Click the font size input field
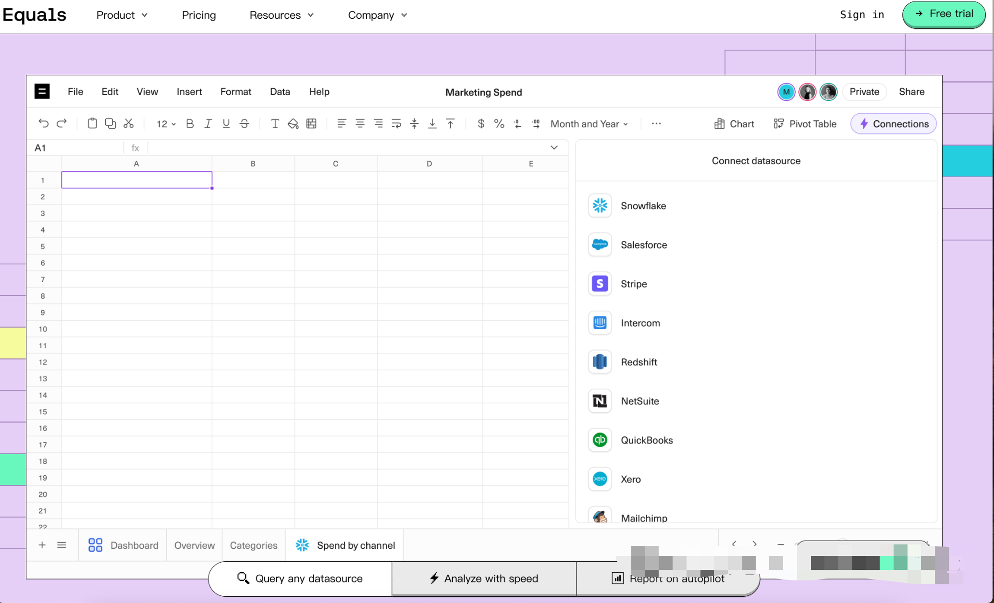994x603 pixels. pyautogui.click(x=162, y=123)
